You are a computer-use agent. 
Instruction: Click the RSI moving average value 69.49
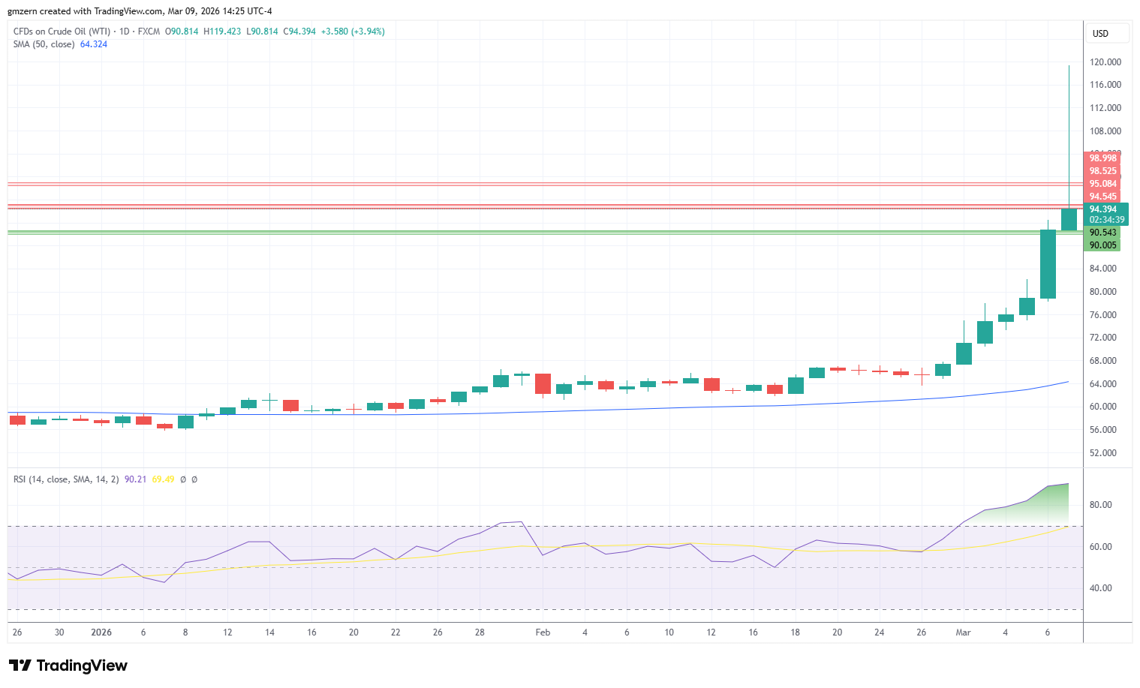click(163, 479)
